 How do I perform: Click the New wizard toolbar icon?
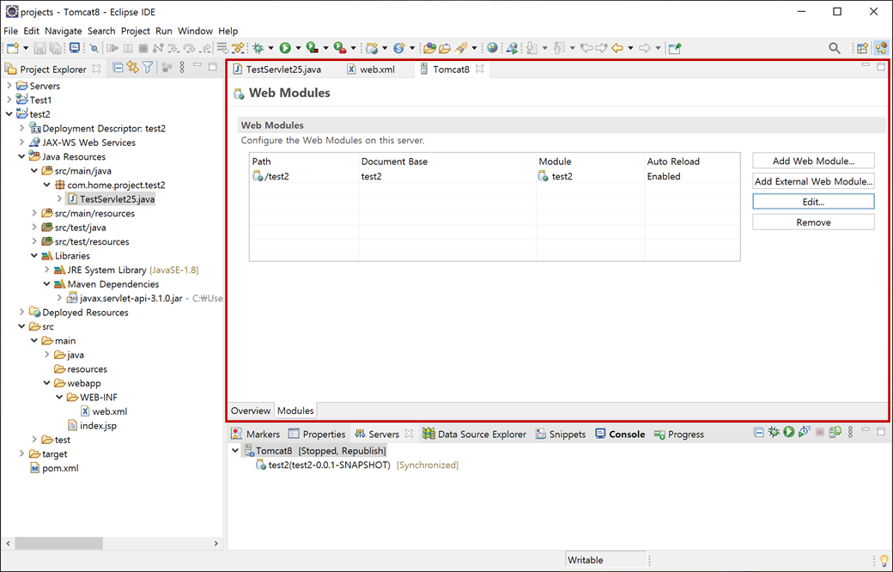[13, 48]
